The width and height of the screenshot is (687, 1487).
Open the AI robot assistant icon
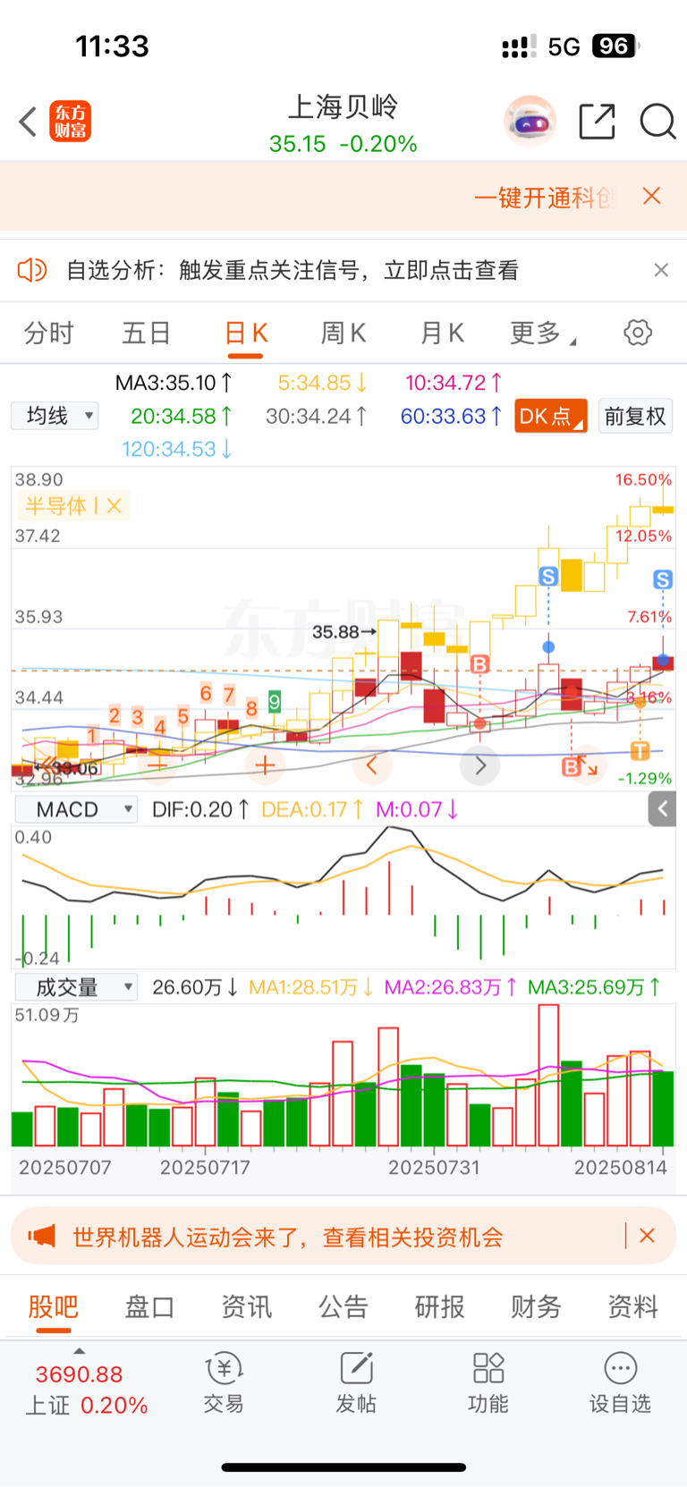(530, 122)
